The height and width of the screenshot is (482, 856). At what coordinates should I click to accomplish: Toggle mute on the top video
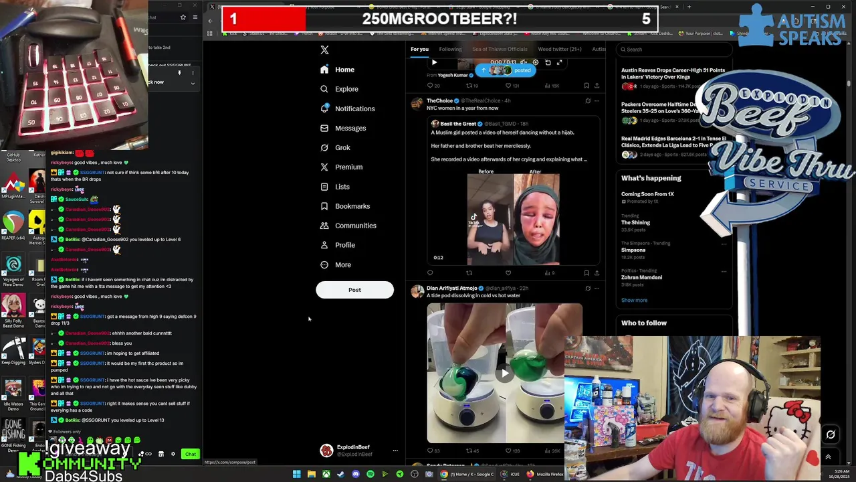pos(524,62)
